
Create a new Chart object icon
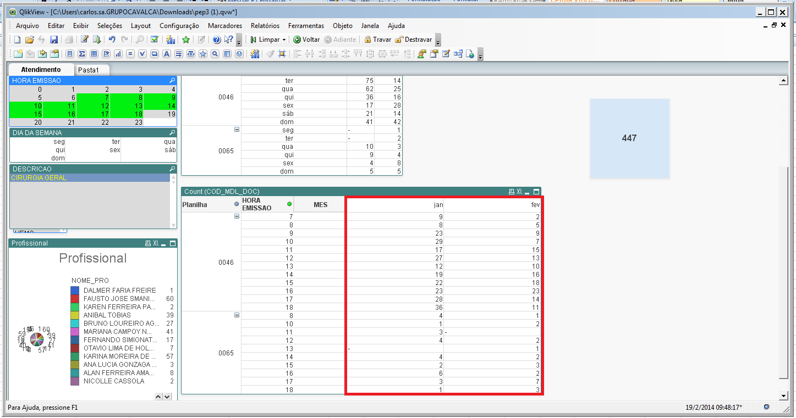118,54
